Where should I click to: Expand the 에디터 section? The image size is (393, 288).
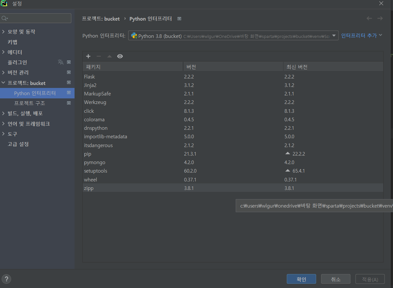(3, 52)
